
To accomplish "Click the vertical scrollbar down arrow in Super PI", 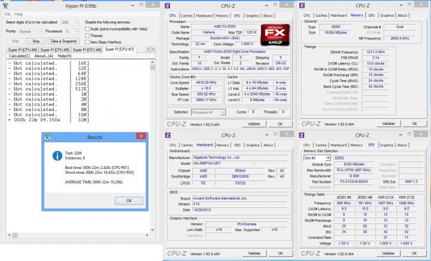I will [153, 230].
